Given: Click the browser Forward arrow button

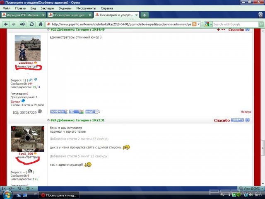Looking at the screenshot, I should tap(13, 24).
